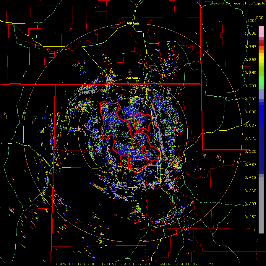Select the 0.520 scale value
266x266 pixels.
click(250, 151)
